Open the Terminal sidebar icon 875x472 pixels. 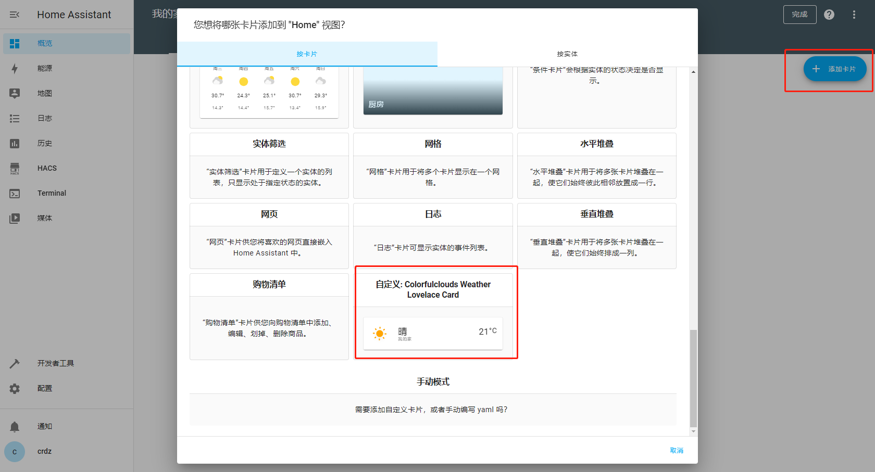pos(15,193)
